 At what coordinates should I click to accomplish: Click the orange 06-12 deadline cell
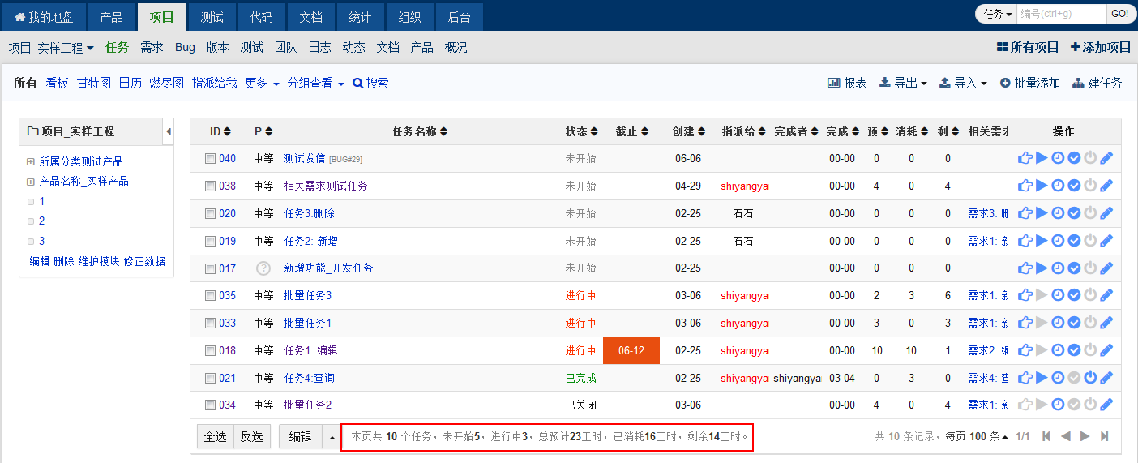click(x=631, y=351)
